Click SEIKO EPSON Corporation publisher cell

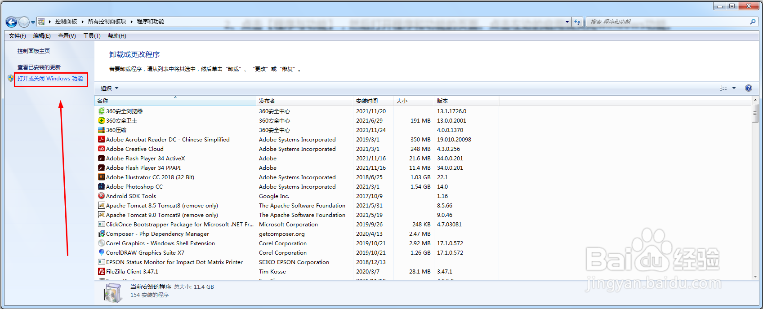click(x=294, y=262)
